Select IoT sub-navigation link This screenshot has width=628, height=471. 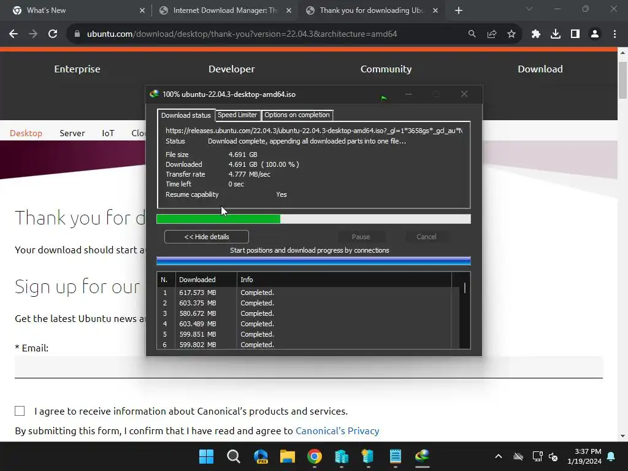tap(108, 133)
